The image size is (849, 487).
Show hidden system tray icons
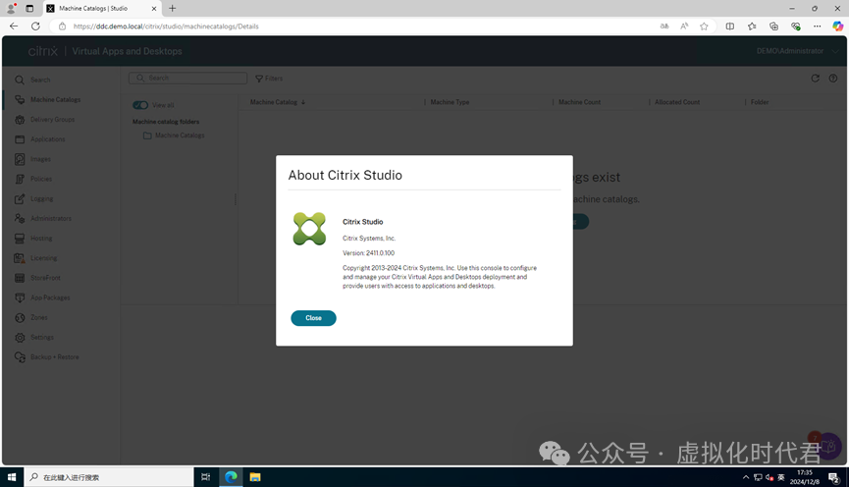[x=746, y=477]
